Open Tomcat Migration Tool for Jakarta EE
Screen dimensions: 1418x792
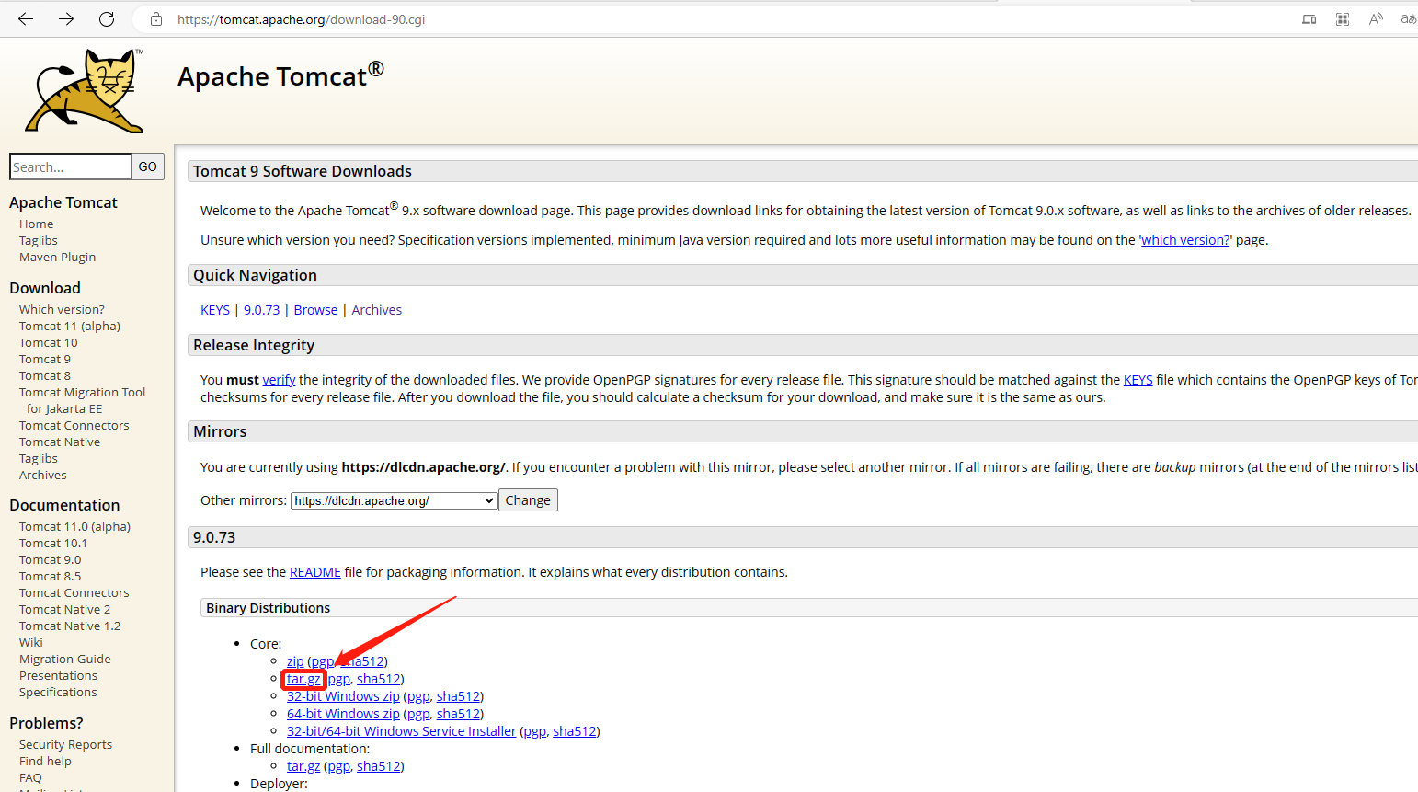pos(83,400)
